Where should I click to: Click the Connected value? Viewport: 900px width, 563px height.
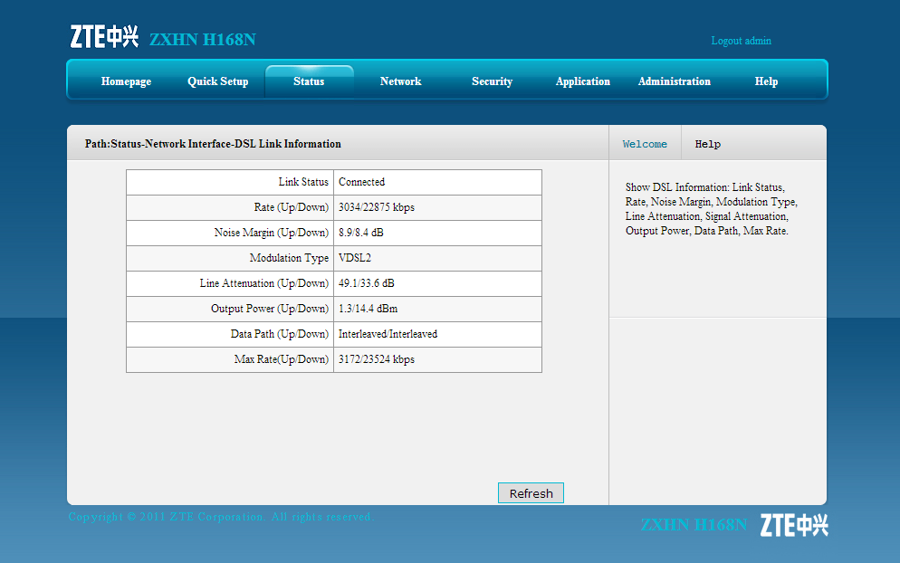(x=361, y=182)
